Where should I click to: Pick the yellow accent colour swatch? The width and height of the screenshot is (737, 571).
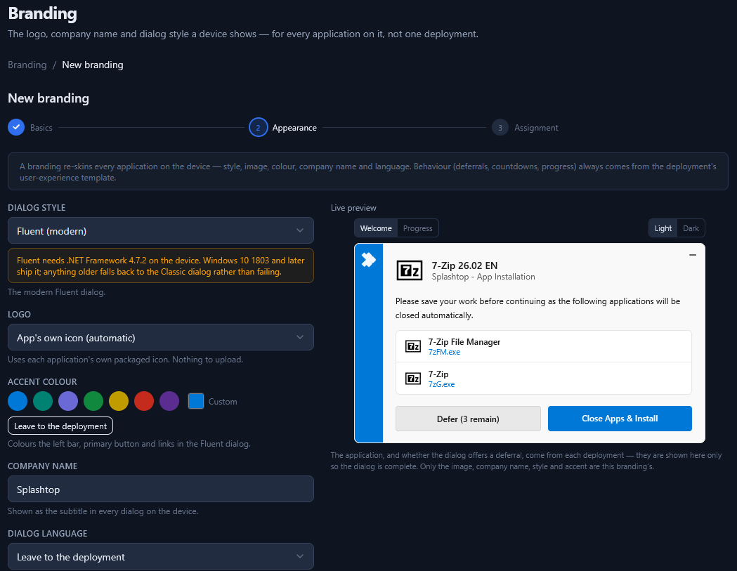click(119, 401)
